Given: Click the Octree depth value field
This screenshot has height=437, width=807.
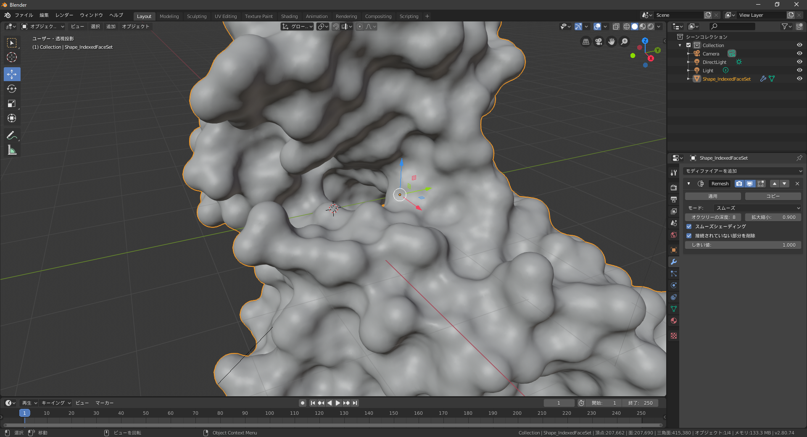Looking at the screenshot, I should click(x=713, y=217).
